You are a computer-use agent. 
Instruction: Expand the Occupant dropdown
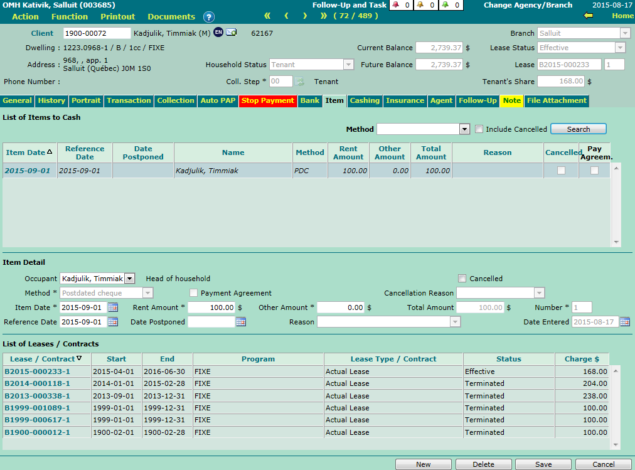pyautogui.click(x=129, y=279)
